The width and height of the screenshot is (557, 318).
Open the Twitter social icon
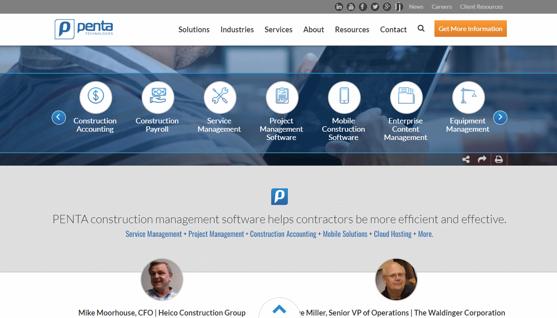click(x=375, y=7)
